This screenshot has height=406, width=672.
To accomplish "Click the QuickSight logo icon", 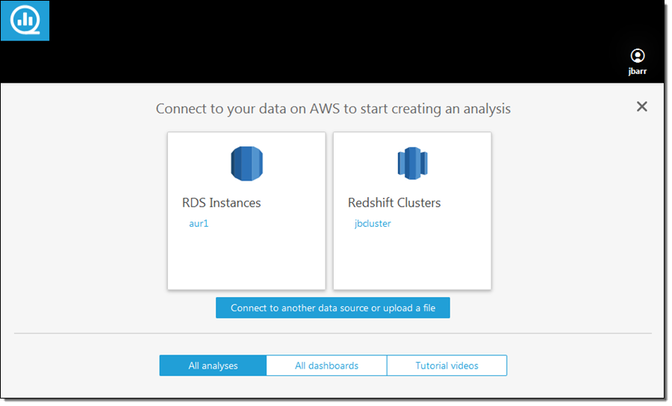I will coord(25,20).
